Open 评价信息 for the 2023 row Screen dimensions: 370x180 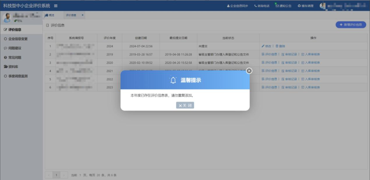click(270, 87)
